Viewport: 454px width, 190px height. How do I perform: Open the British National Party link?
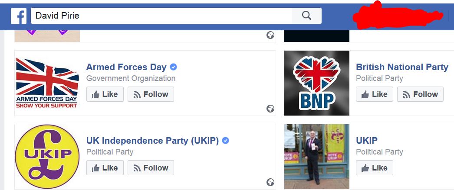point(402,67)
